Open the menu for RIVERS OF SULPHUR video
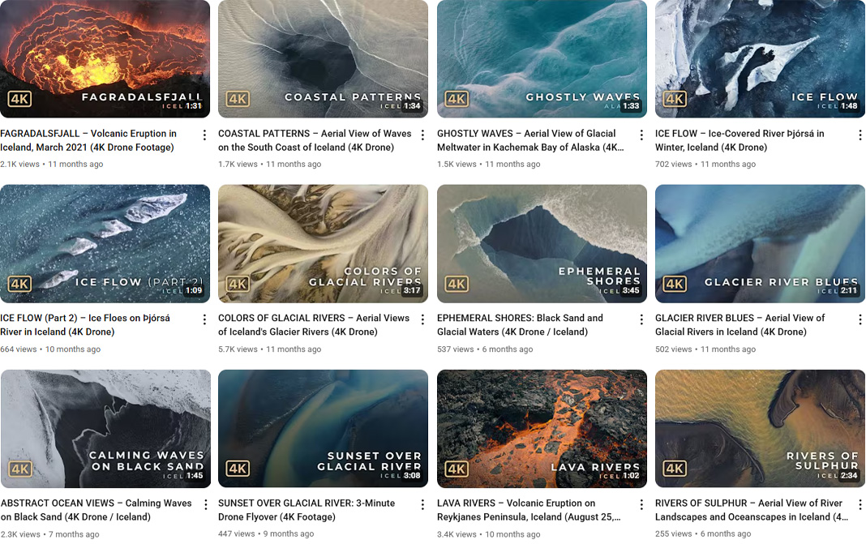The image size is (866, 544). coord(860,504)
